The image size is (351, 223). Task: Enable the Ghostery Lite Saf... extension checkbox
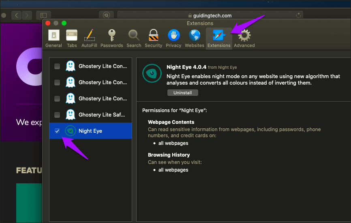click(57, 115)
